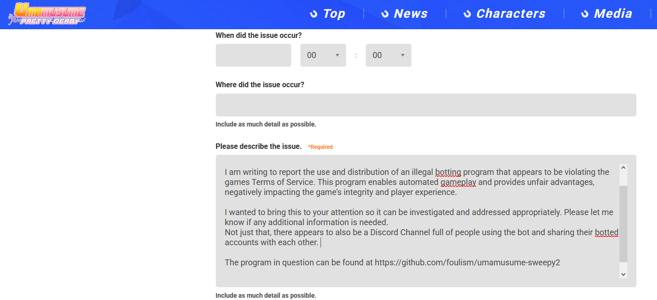Screen dimensions: 657x300
Task: Click the github.com URL text in description
Action: coord(467,263)
